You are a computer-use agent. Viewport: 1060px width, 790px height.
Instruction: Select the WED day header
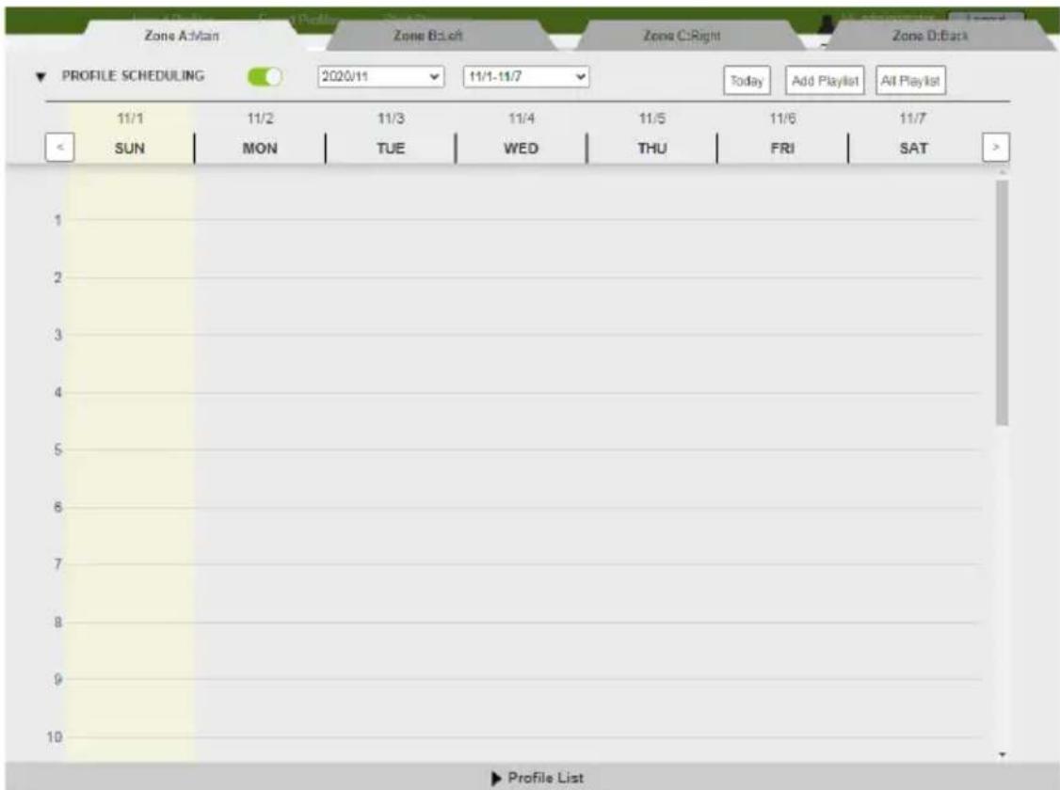pyautogui.click(x=522, y=148)
